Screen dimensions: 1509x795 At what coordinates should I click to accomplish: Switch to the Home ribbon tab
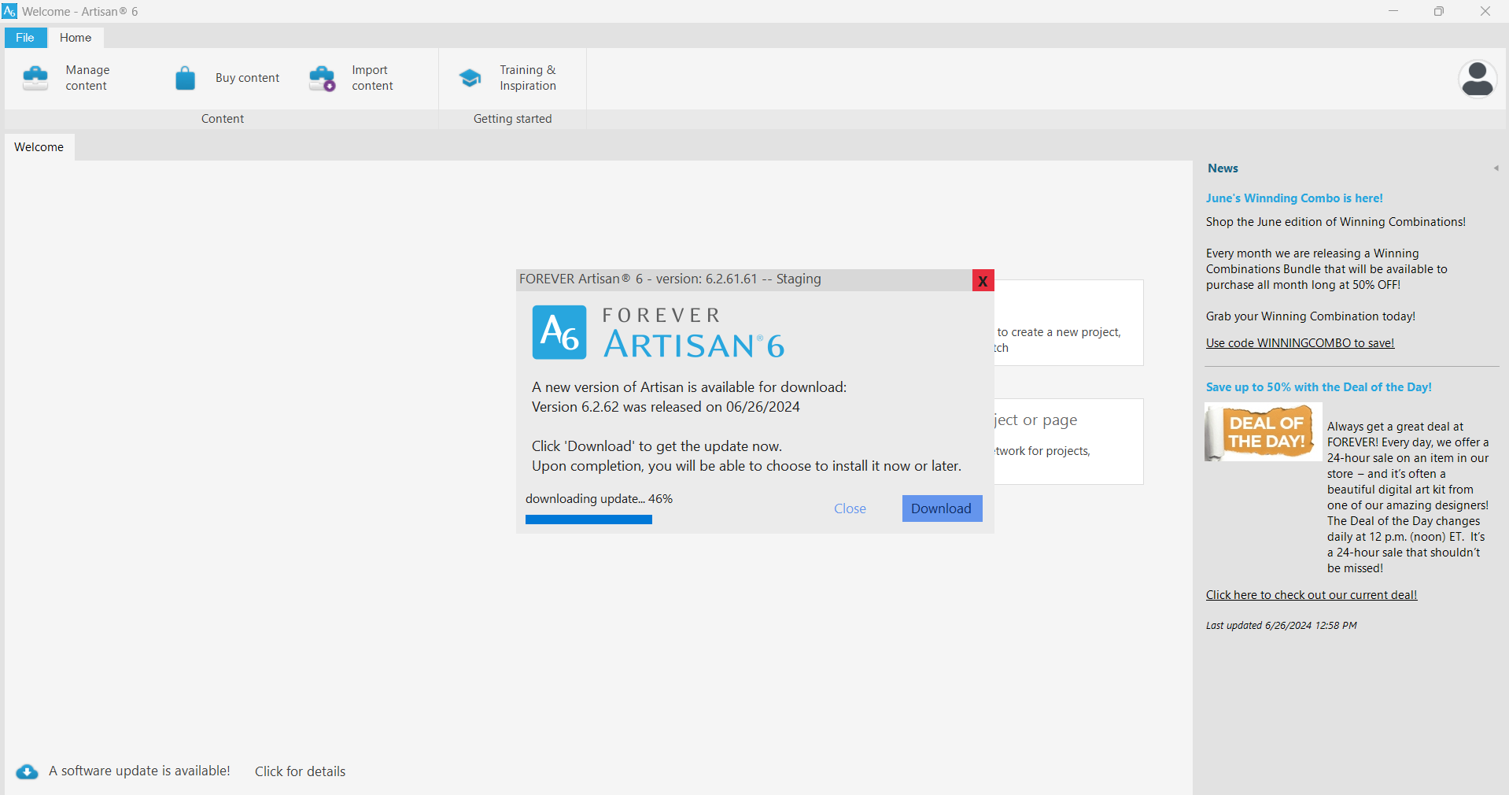76,37
